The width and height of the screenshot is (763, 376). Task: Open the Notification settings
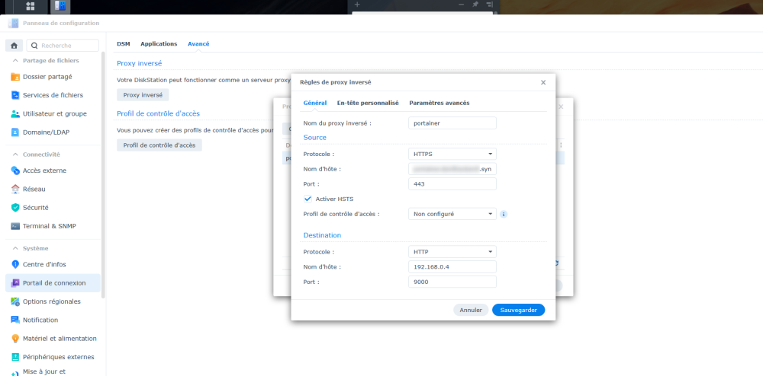click(x=40, y=320)
